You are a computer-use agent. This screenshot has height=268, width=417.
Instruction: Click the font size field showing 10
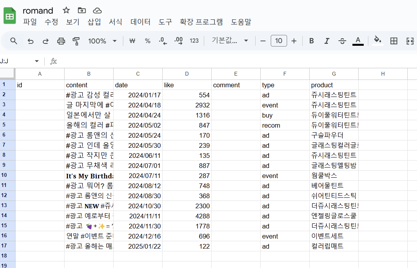point(279,41)
